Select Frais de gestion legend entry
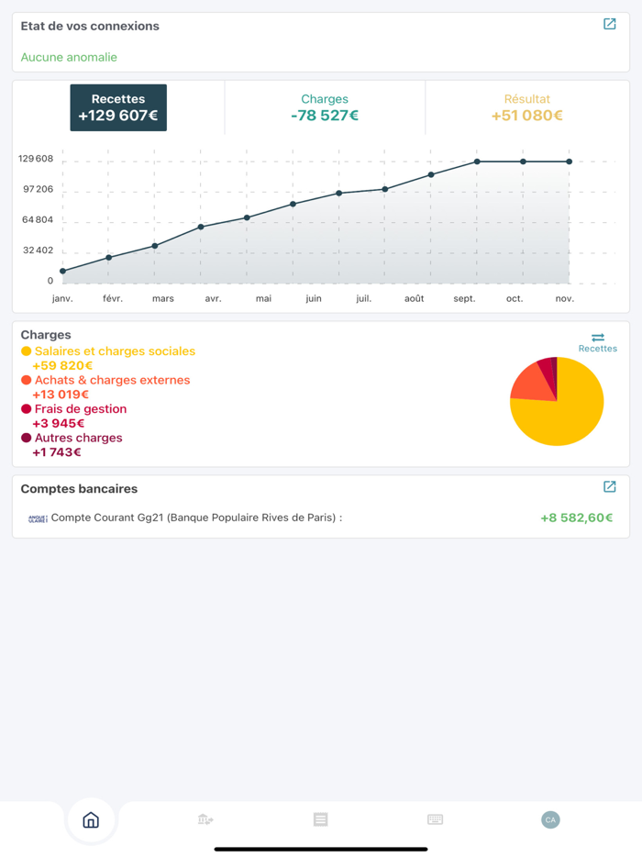The height and width of the screenshot is (857, 642). coord(73,416)
